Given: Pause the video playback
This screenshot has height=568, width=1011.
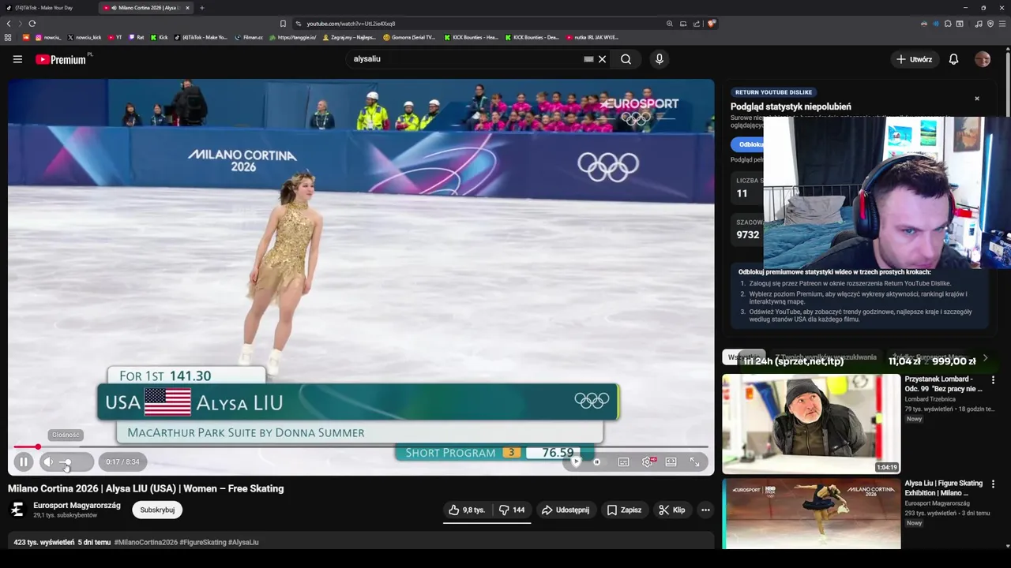Looking at the screenshot, I should pyautogui.click(x=24, y=462).
